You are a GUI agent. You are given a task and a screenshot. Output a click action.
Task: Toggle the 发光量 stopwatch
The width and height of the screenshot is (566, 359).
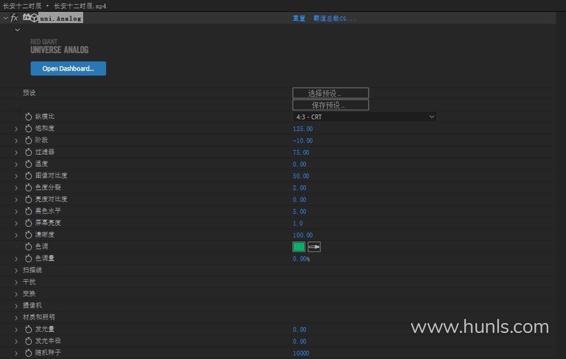28,329
